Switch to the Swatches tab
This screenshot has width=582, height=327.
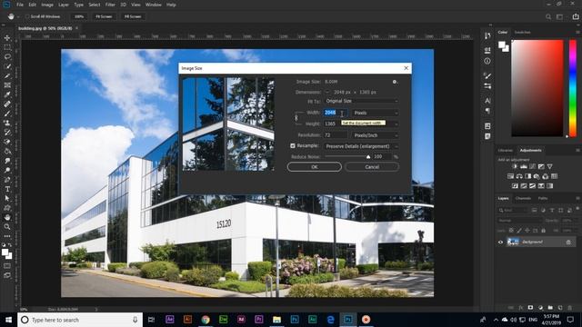pyautogui.click(x=522, y=33)
